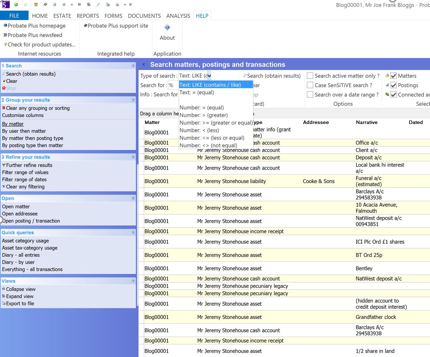Tick the Case SenSiTiVE search checkbox
The height and width of the screenshot is (357, 430).
(310, 85)
